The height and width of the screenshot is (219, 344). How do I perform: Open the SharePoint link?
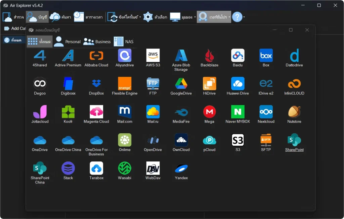[x=294, y=150]
